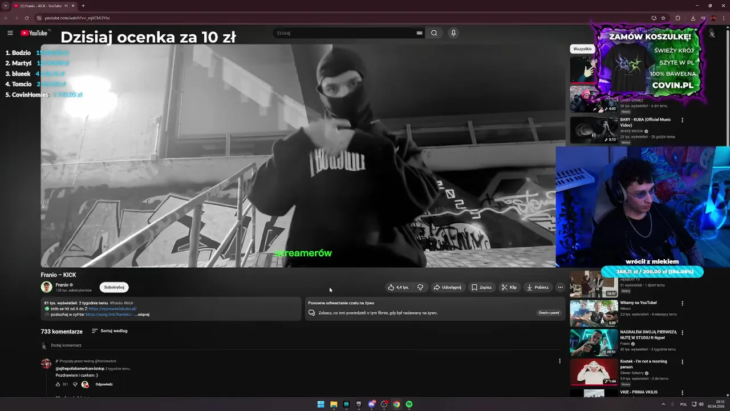The image size is (730, 411).
Task: Bookmark this page with star icon
Action: click(x=663, y=18)
